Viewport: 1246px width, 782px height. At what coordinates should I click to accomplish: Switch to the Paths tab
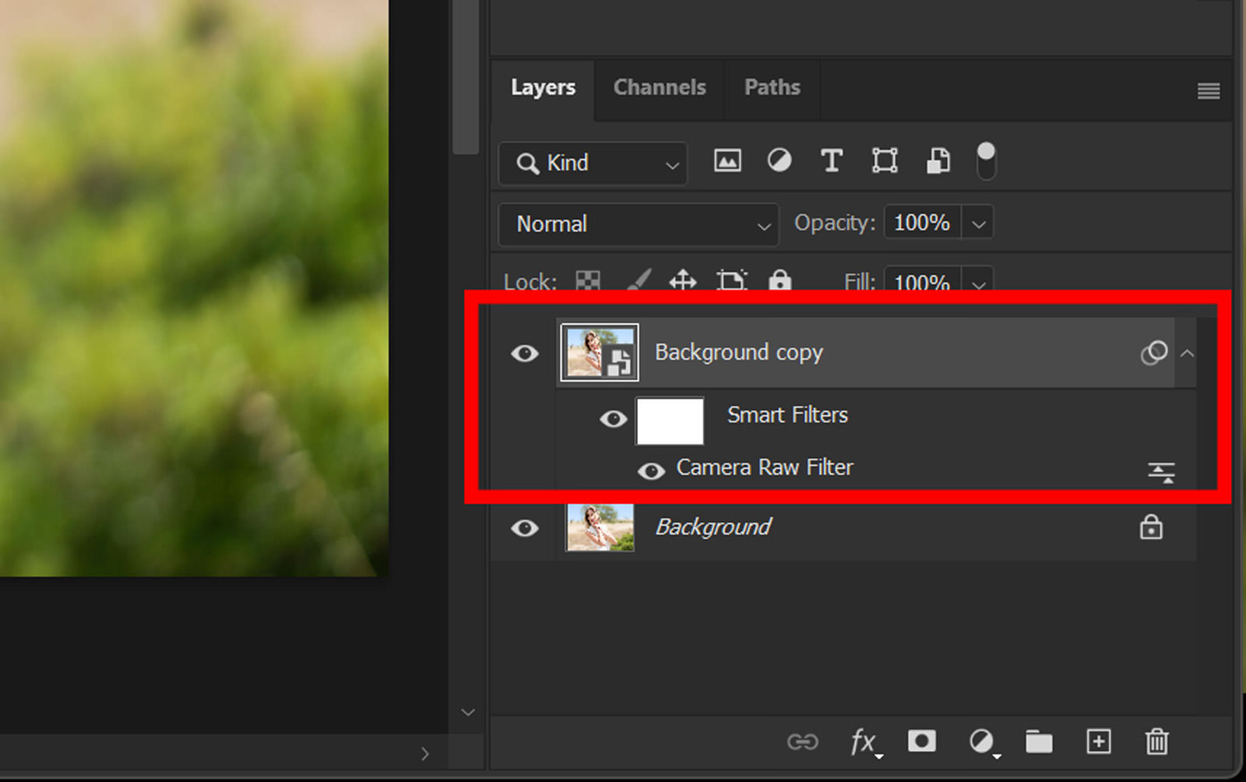click(772, 87)
